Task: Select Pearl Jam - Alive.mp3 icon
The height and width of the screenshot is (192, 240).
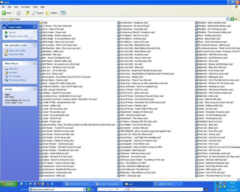Action: (x=196, y=124)
